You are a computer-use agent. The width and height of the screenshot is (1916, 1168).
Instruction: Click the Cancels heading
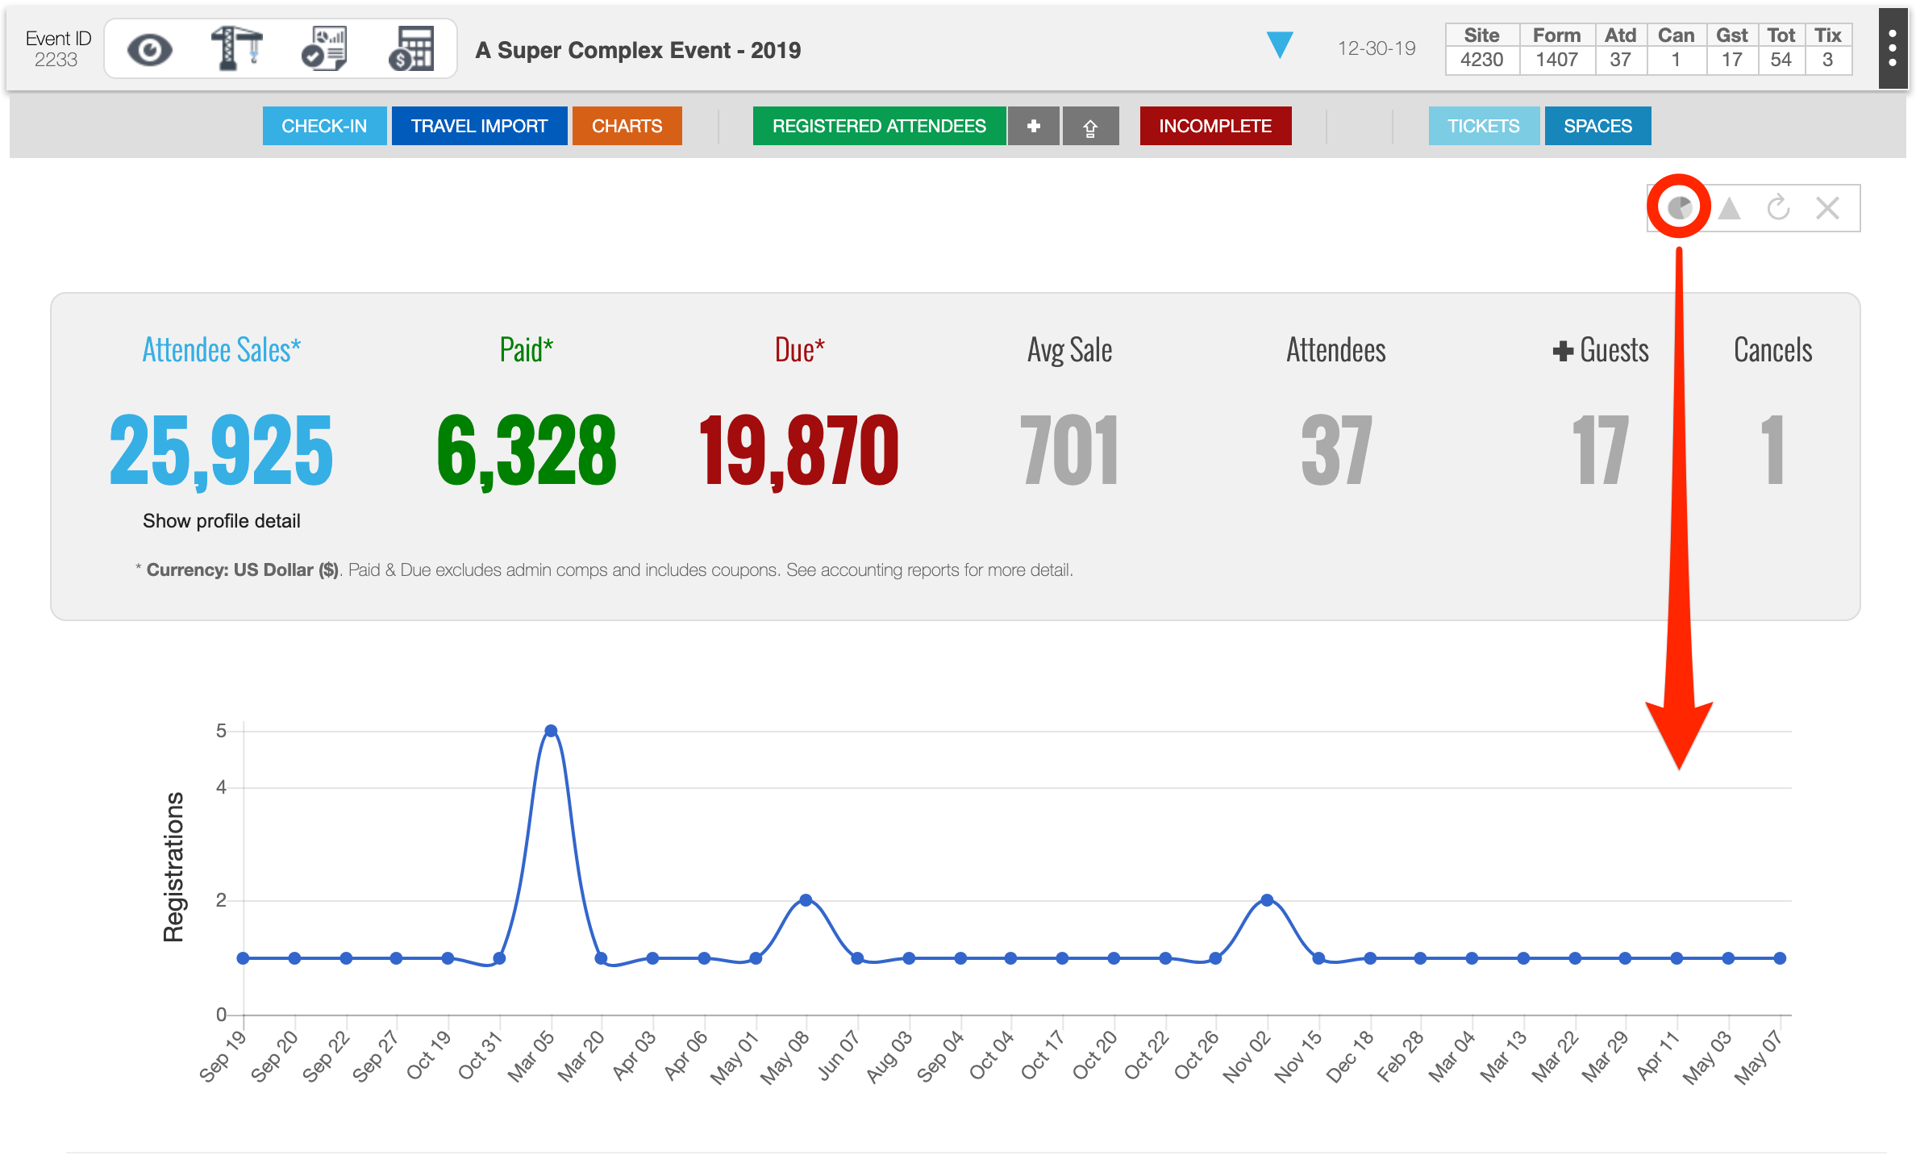point(1772,350)
